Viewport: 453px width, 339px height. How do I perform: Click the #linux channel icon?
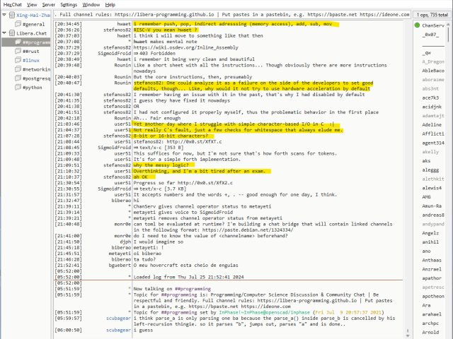click(17, 61)
